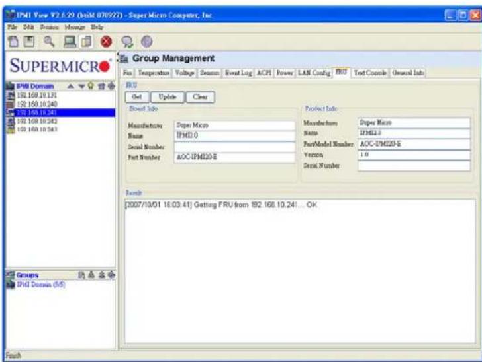Click the server icon beside 192.168.10.131
482x362 pixels.
[11, 95]
